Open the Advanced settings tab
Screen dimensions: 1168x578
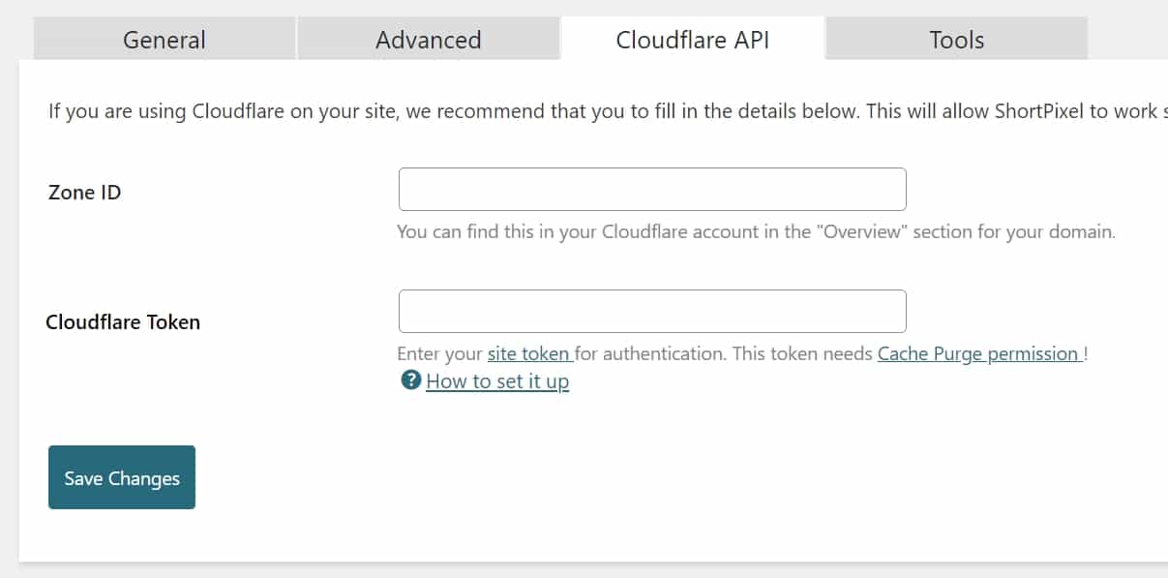coord(428,40)
